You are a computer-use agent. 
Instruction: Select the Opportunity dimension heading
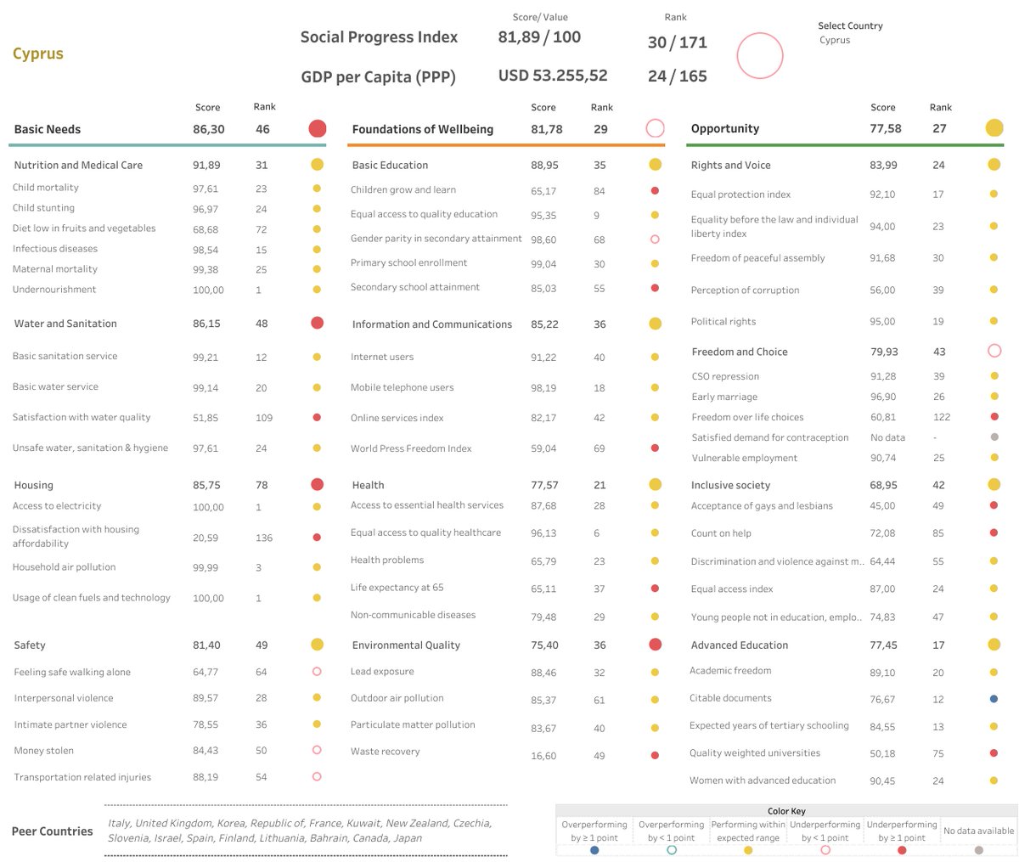pyautogui.click(x=725, y=129)
